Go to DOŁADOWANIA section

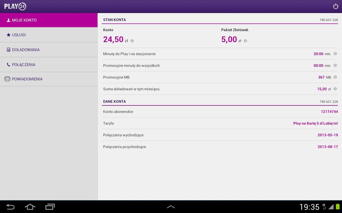point(49,50)
